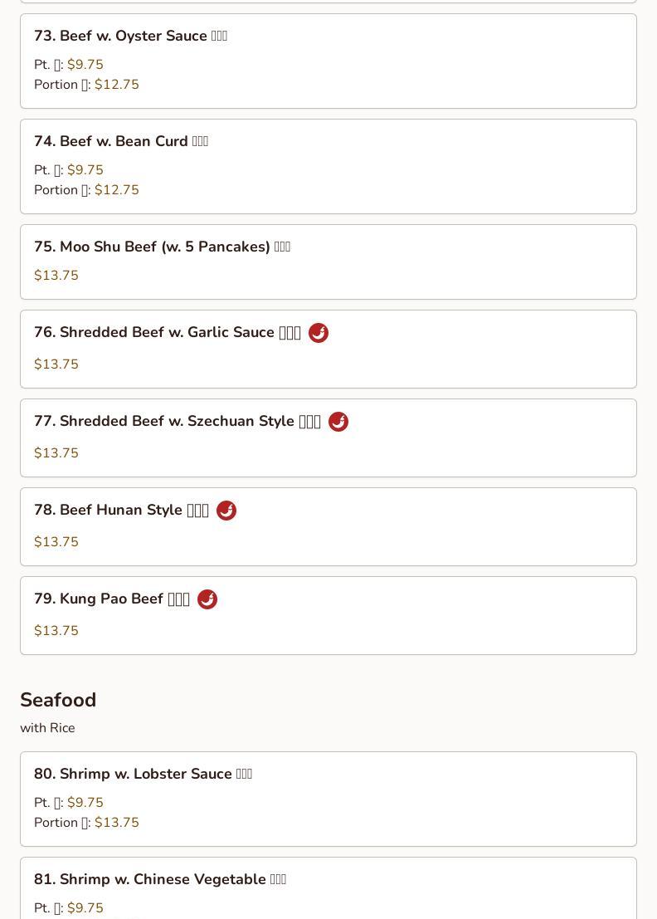Click the $13.75 price of Moo Shu Beef
The width and height of the screenshot is (657, 919).
pyautogui.click(x=56, y=276)
